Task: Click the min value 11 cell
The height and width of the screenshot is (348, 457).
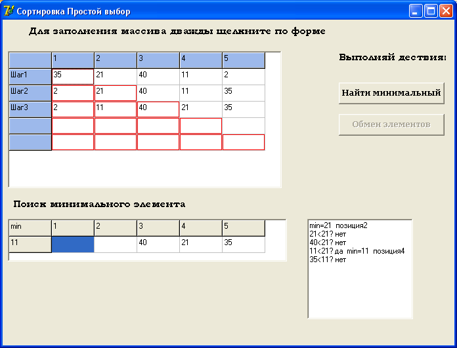Action: click(x=30, y=244)
